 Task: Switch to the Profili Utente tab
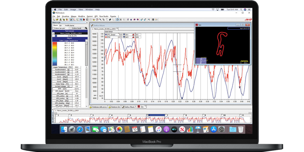pyautogui.click(x=70, y=26)
